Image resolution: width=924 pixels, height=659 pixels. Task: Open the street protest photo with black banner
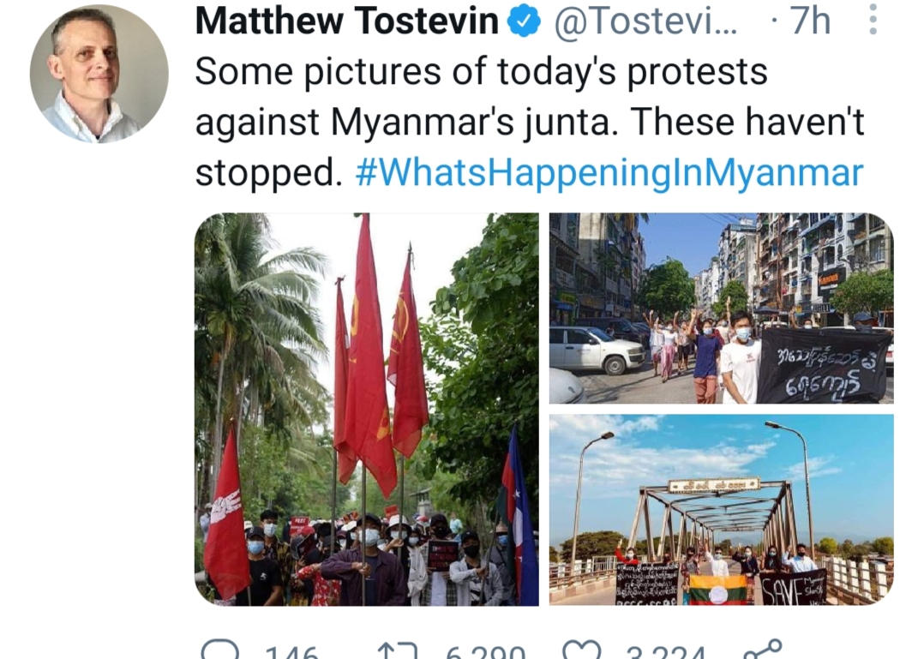coord(722,309)
